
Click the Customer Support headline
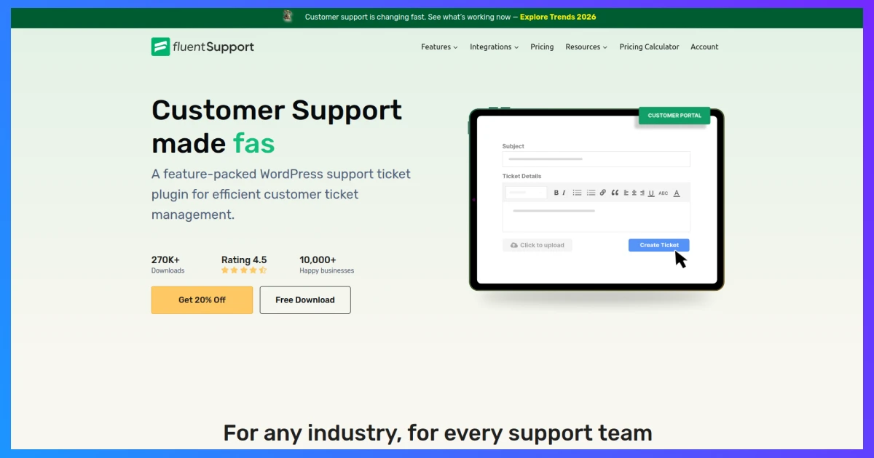click(277, 110)
